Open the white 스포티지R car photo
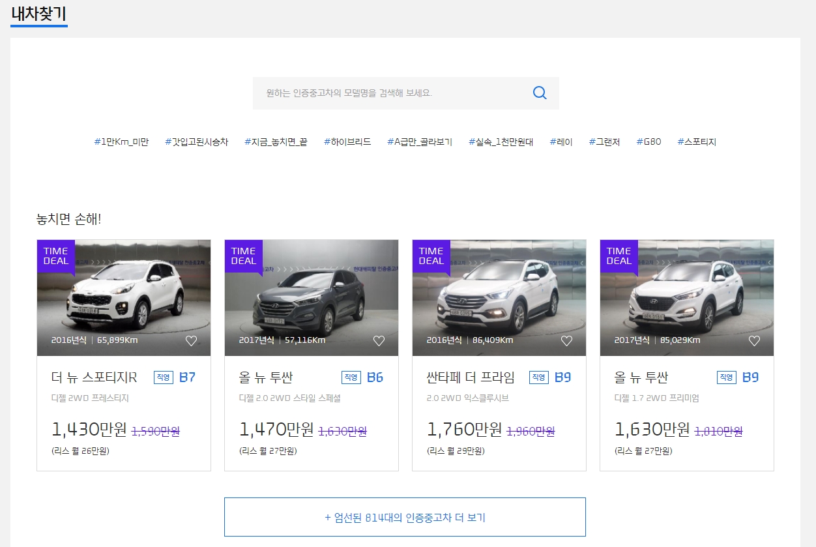The height and width of the screenshot is (547, 816). [124, 298]
